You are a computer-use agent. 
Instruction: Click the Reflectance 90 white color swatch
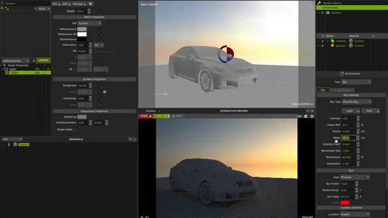tap(82, 34)
